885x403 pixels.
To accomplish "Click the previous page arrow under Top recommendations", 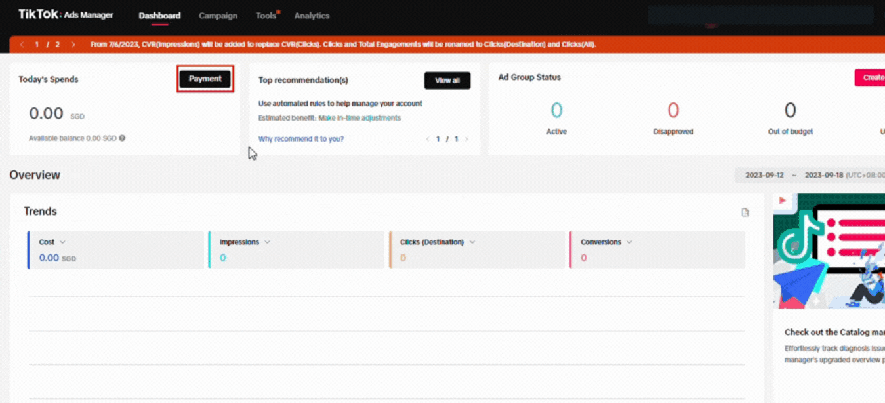I will [x=427, y=139].
